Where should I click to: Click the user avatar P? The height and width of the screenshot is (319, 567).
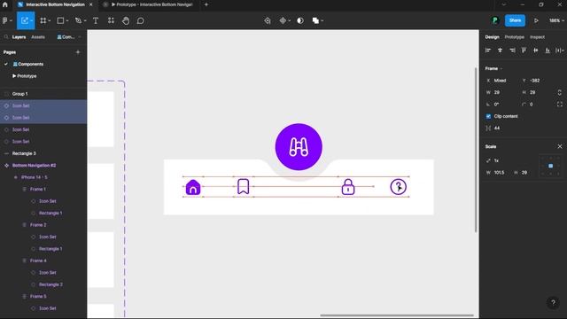pyautogui.click(x=495, y=20)
